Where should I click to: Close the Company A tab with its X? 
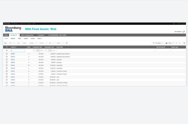tap(18, 35)
